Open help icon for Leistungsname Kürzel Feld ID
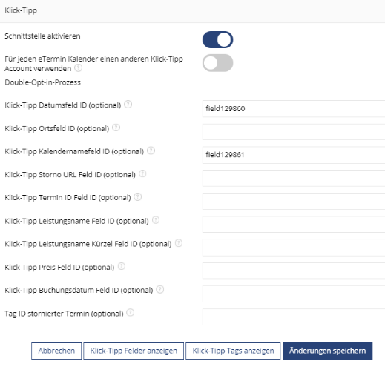 coord(179,243)
